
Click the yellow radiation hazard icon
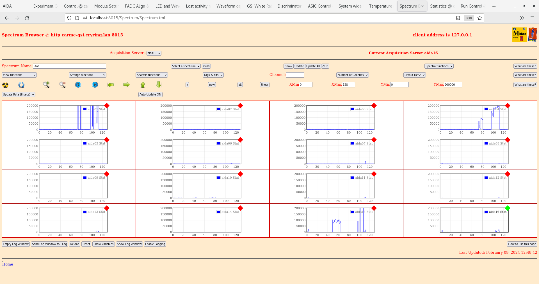(x=5, y=85)
